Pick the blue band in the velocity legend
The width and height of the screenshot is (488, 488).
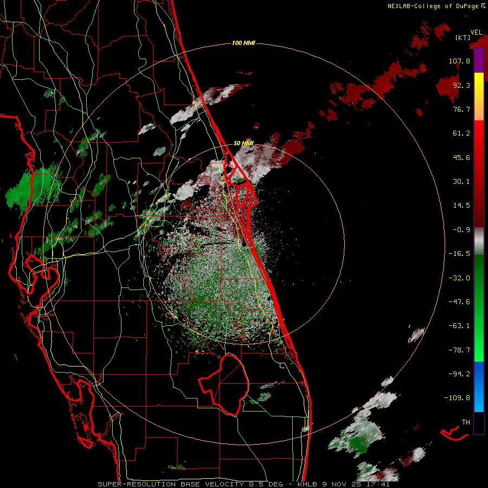pyautogui.click(x=479, y=387)
